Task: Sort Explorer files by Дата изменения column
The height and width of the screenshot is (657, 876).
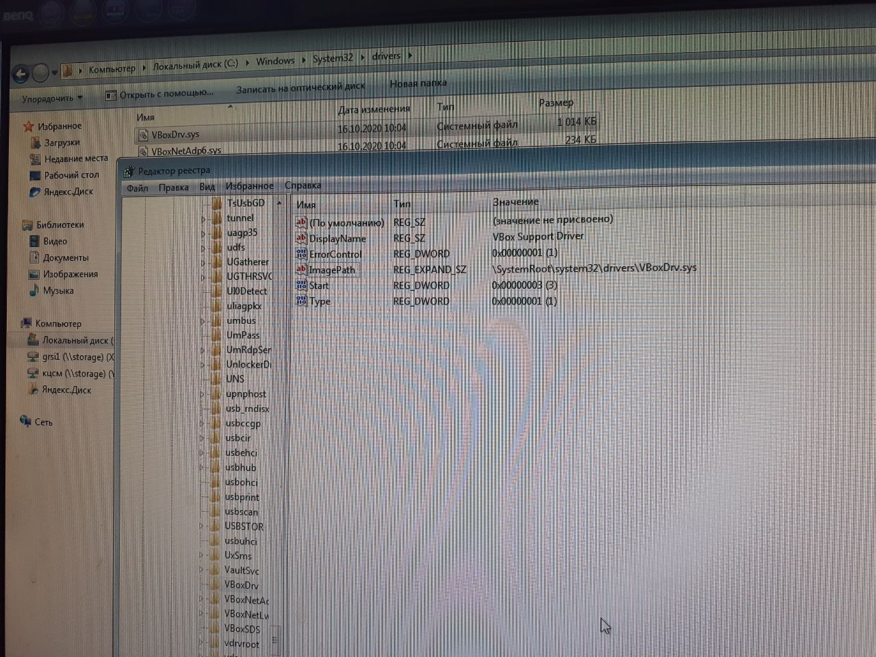Action: [374, 109]
